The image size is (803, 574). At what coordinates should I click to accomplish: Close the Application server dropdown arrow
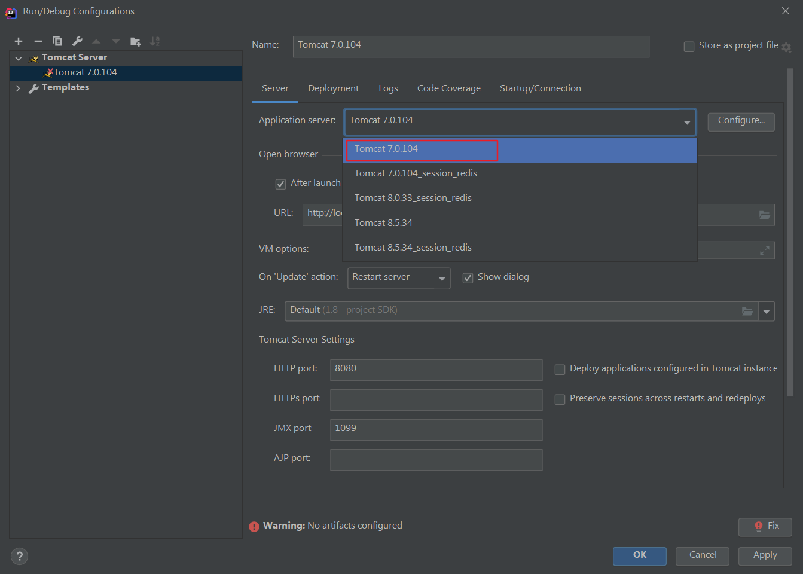[686, 123]
